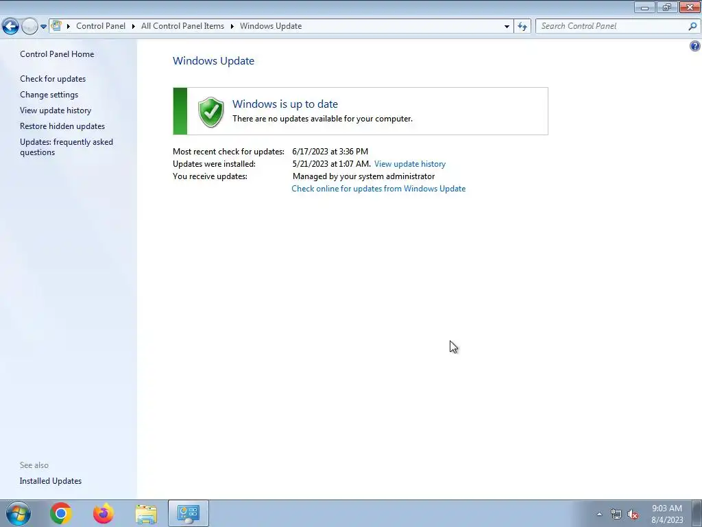The image size is (702, 527).
Task: Select Windows Update in the breadcrumb
Action: point(271,26)
